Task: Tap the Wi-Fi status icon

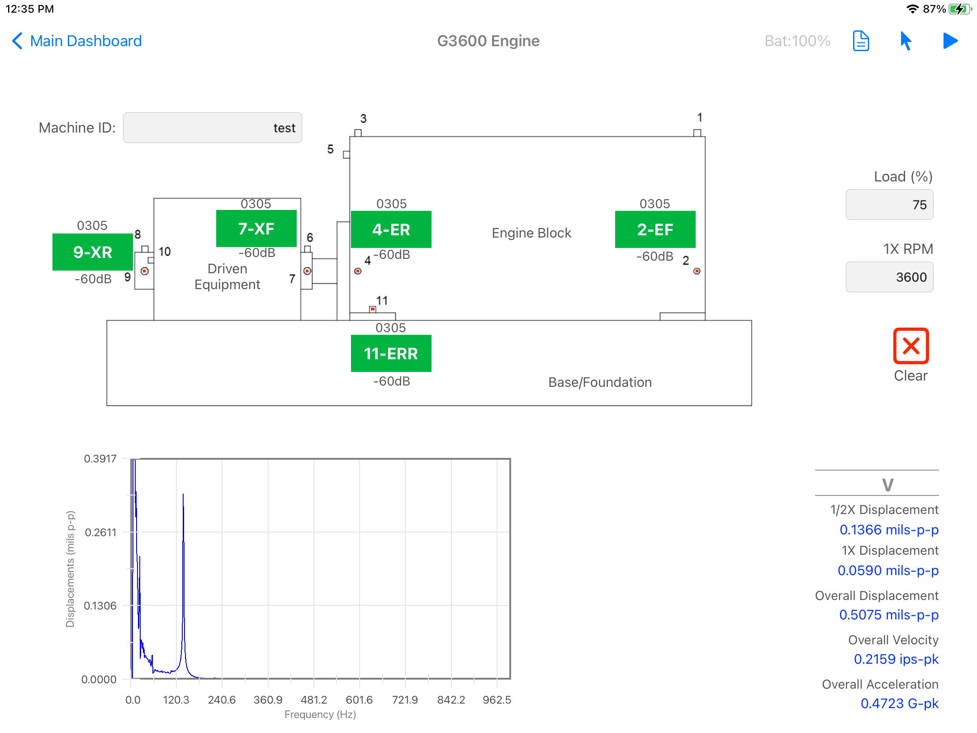Action: [912, 9]
